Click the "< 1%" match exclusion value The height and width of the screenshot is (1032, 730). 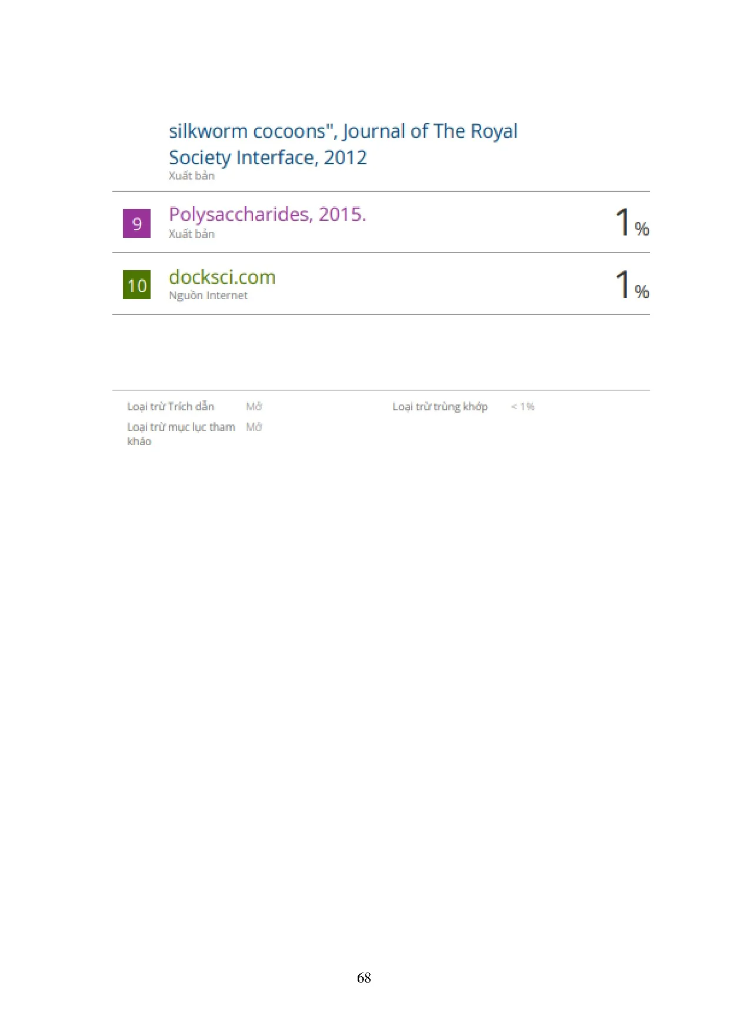tap(522, 406)
